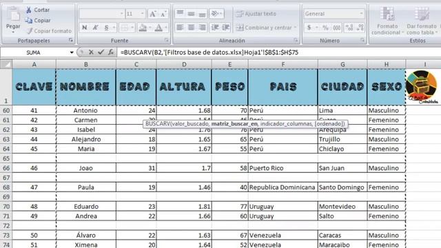Select row 66 header

coord(6,168)
